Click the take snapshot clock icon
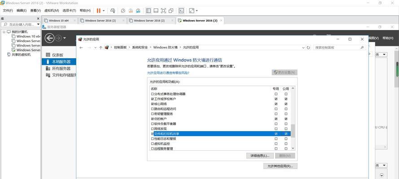 click(123, 11)
